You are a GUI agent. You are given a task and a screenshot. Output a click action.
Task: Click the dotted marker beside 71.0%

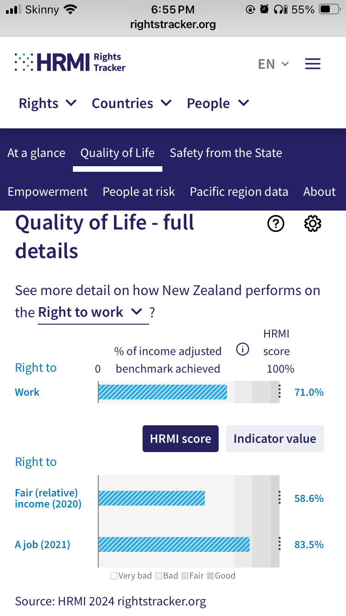click(x=279, y=393)
